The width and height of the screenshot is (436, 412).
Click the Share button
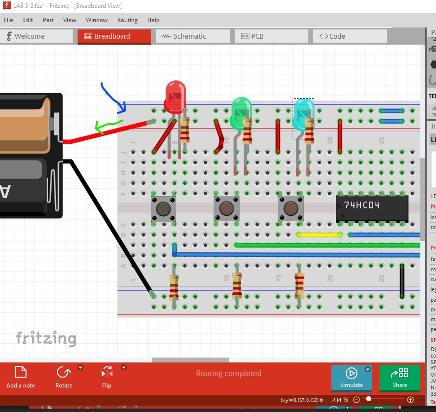coord(400,378)
